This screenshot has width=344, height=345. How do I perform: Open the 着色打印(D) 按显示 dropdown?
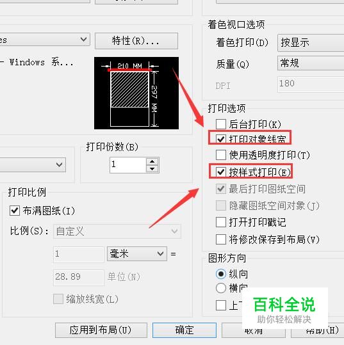point(311,43)
